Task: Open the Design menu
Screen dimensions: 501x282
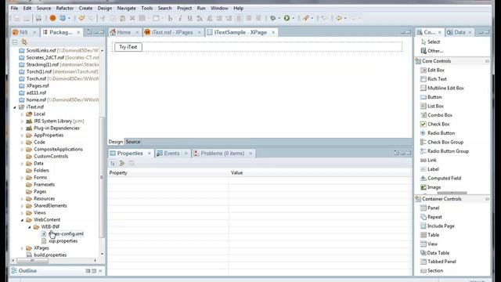Action: [104, 8]
